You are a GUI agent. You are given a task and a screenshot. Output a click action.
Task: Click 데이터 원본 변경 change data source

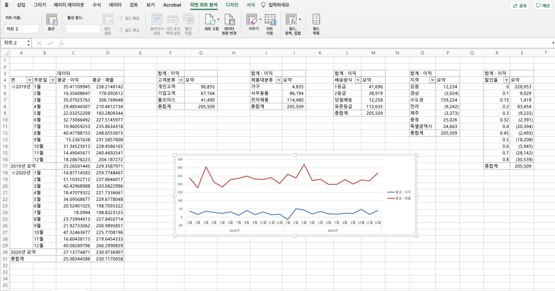pos(229,24)
